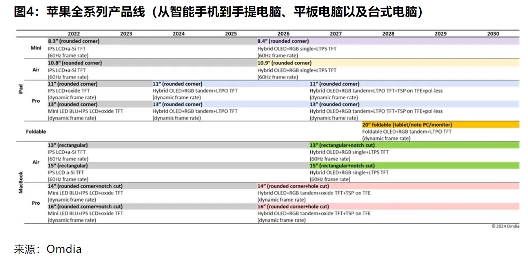Select the 2022 year column header
Image resolution: width=528 pixels, height=256 pixels.
pos(74,34)
